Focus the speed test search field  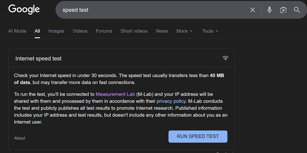click(x=150, y=10)
